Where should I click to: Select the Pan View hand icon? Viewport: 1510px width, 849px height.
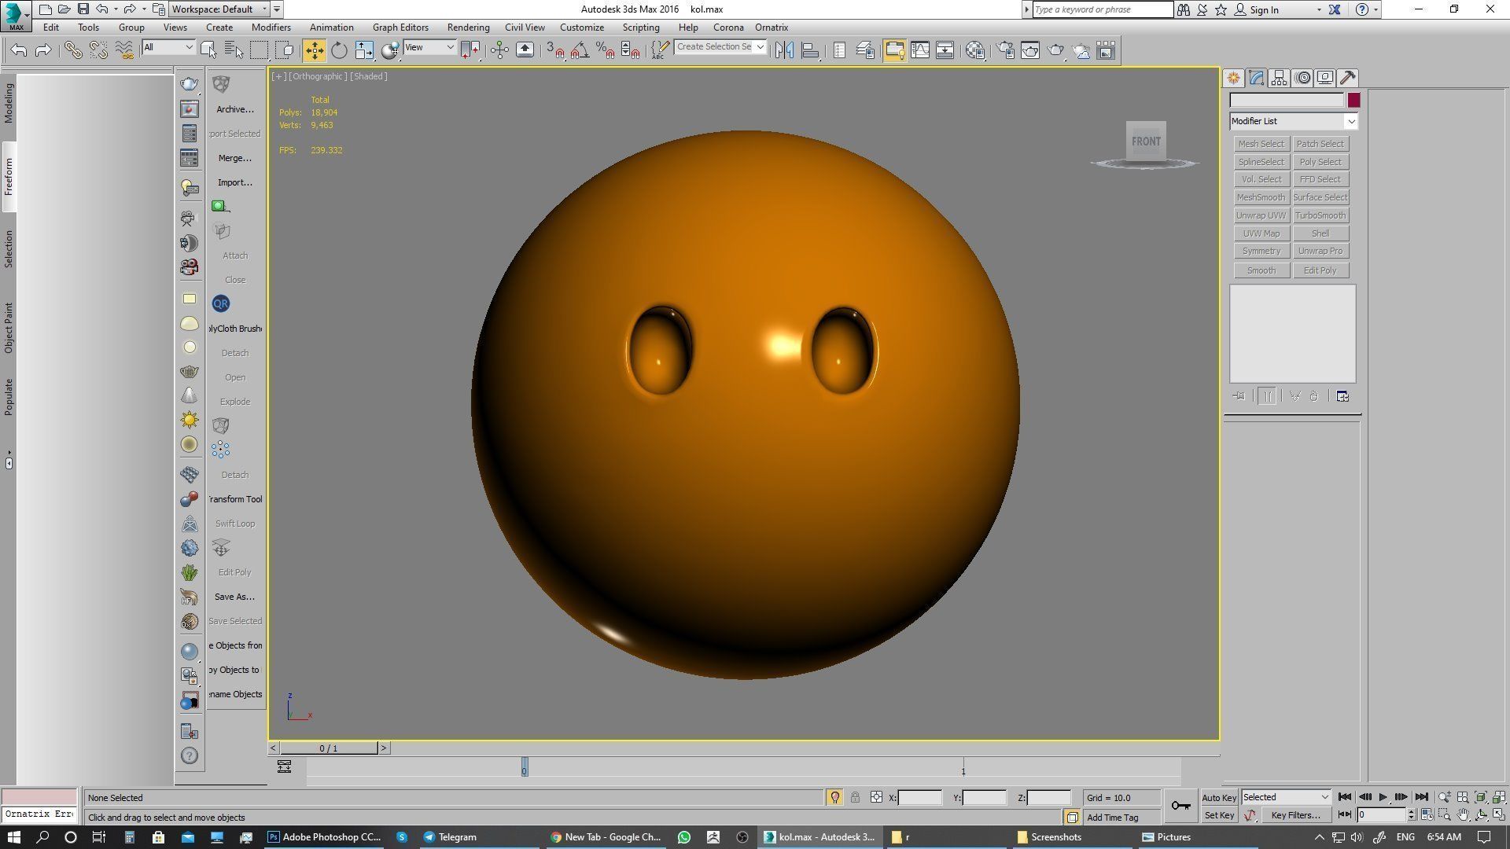click(1463, 815)
